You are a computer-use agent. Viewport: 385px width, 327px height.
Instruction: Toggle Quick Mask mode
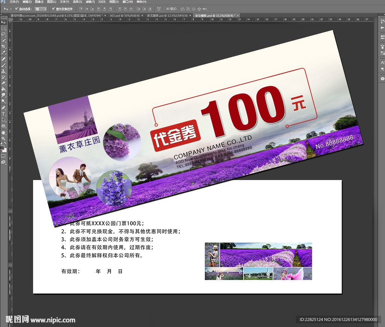pyautogui.click(x=3, y=155)
